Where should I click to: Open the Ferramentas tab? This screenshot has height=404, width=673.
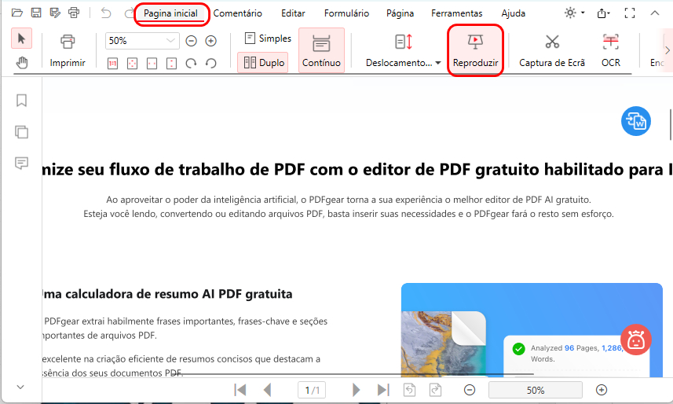(457, 13)
